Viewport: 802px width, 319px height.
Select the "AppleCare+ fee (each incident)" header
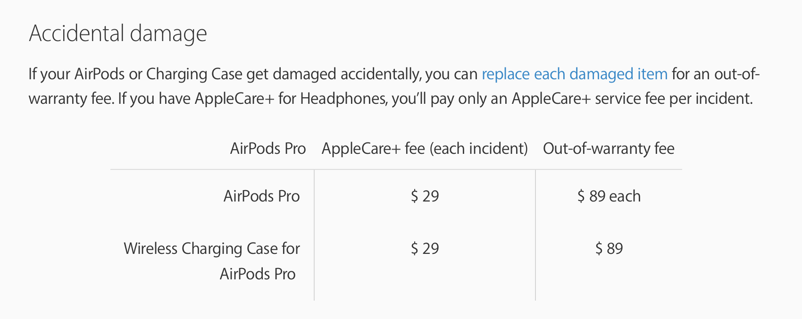pyautogui.click(x=425, y=149)
